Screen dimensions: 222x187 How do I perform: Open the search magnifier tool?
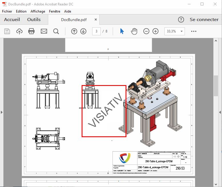[x=56, y=31]
